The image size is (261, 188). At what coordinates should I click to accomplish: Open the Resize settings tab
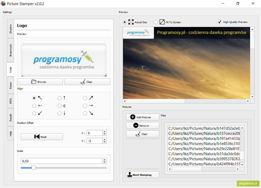click(10, 85)
